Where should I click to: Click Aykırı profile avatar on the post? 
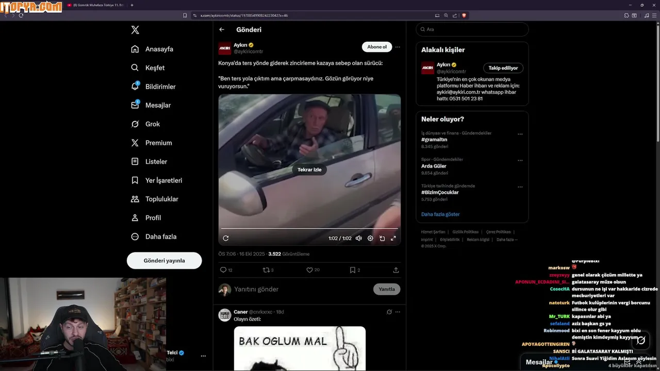(x=225, y=48)
